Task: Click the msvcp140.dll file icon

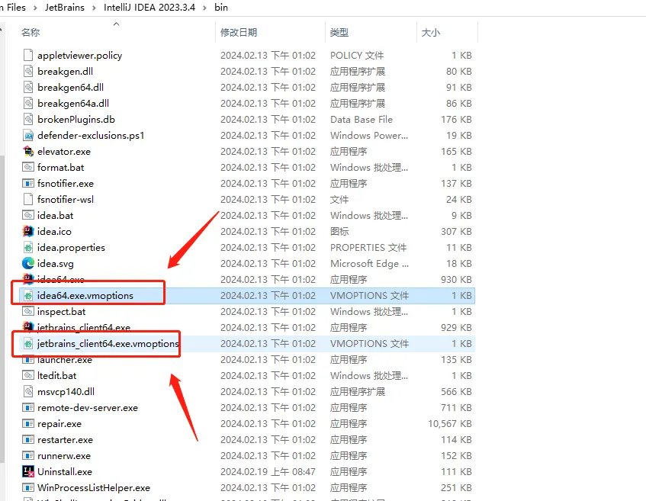Action: 28,392
